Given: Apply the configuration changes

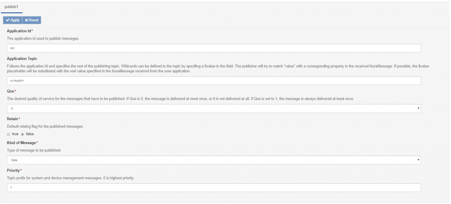Looking at the screenshot, I should click(x=13, y=20).
